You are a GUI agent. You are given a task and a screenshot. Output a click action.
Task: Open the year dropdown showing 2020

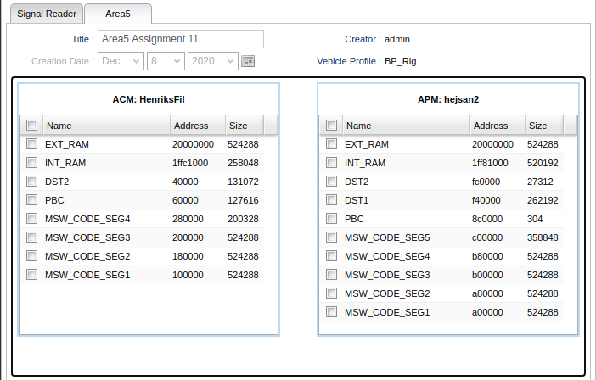point(212,61)
